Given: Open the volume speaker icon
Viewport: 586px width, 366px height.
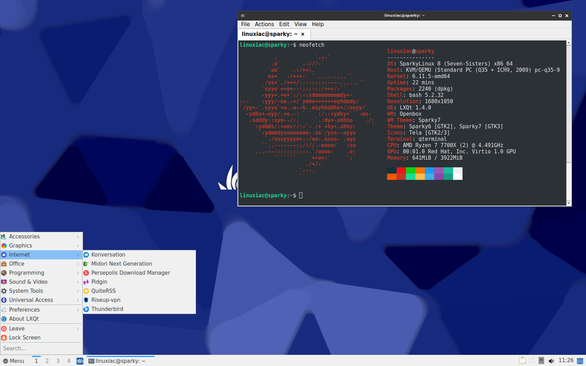Looking at the screenshot, I should [551, 361].
